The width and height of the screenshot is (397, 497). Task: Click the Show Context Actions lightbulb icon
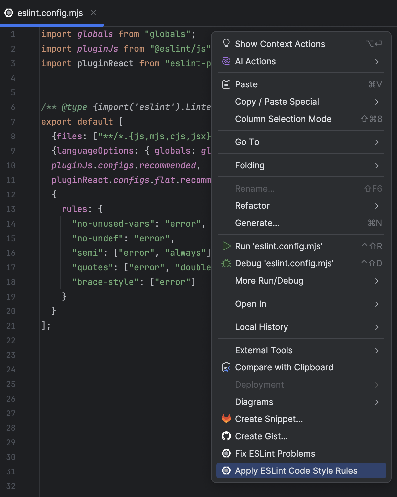226,43
